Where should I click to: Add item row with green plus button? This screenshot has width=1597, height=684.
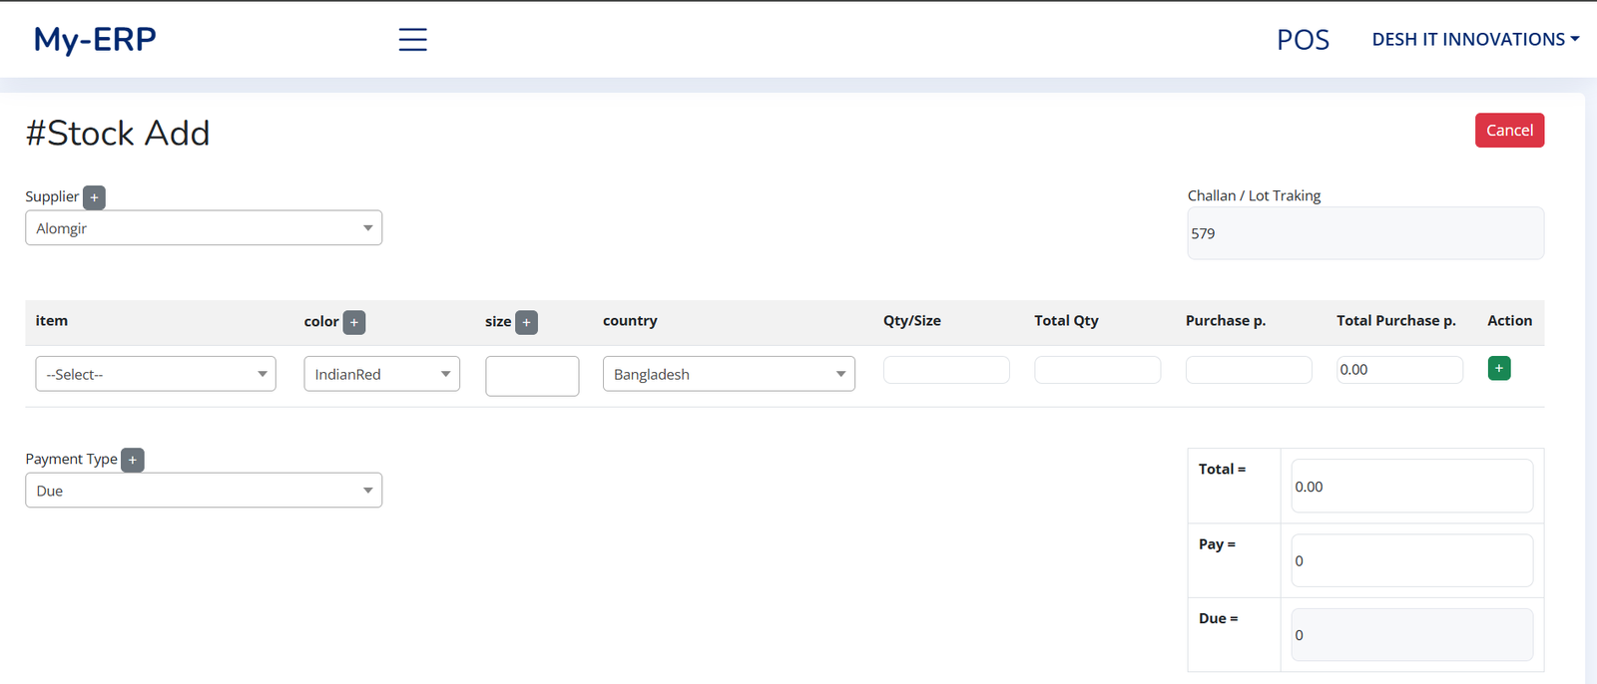tap(1498, 369)
